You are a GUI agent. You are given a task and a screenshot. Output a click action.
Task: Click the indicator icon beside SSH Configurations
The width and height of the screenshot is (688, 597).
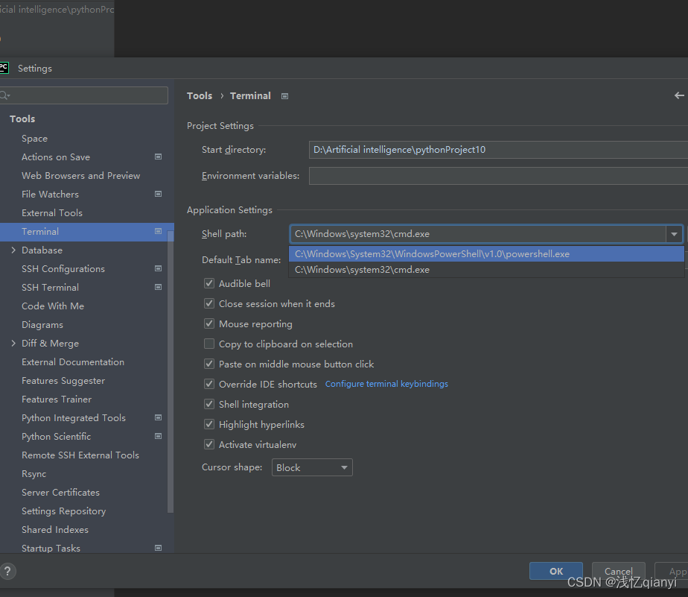[158, 268]
